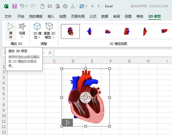Click inside the formula bar input
Viewport: 172px width, 135px height.
113,53
